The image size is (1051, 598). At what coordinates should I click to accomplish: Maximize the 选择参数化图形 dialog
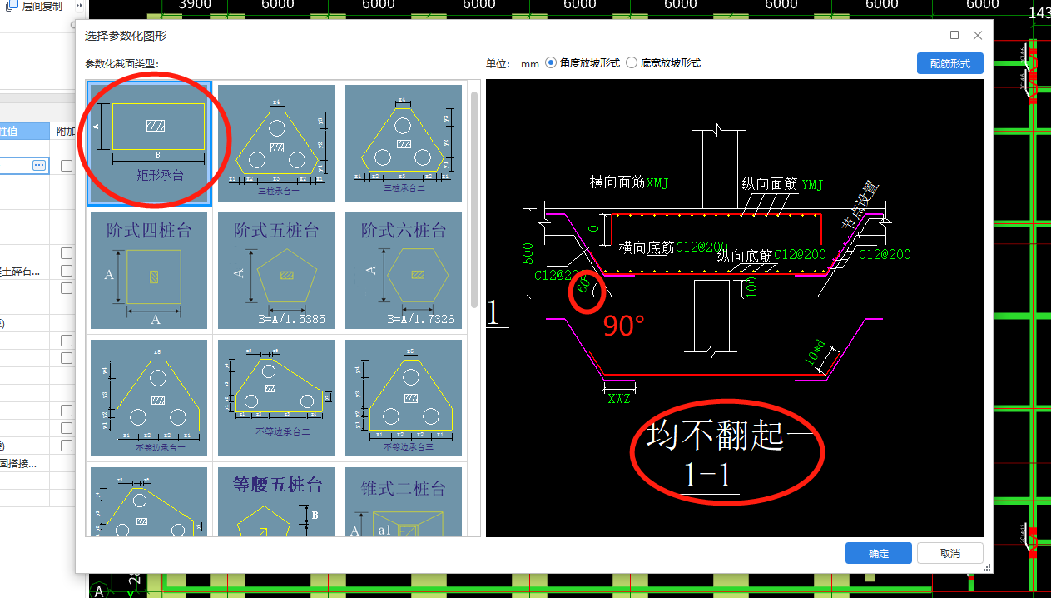pyautogui.click(x=954, y=35)
